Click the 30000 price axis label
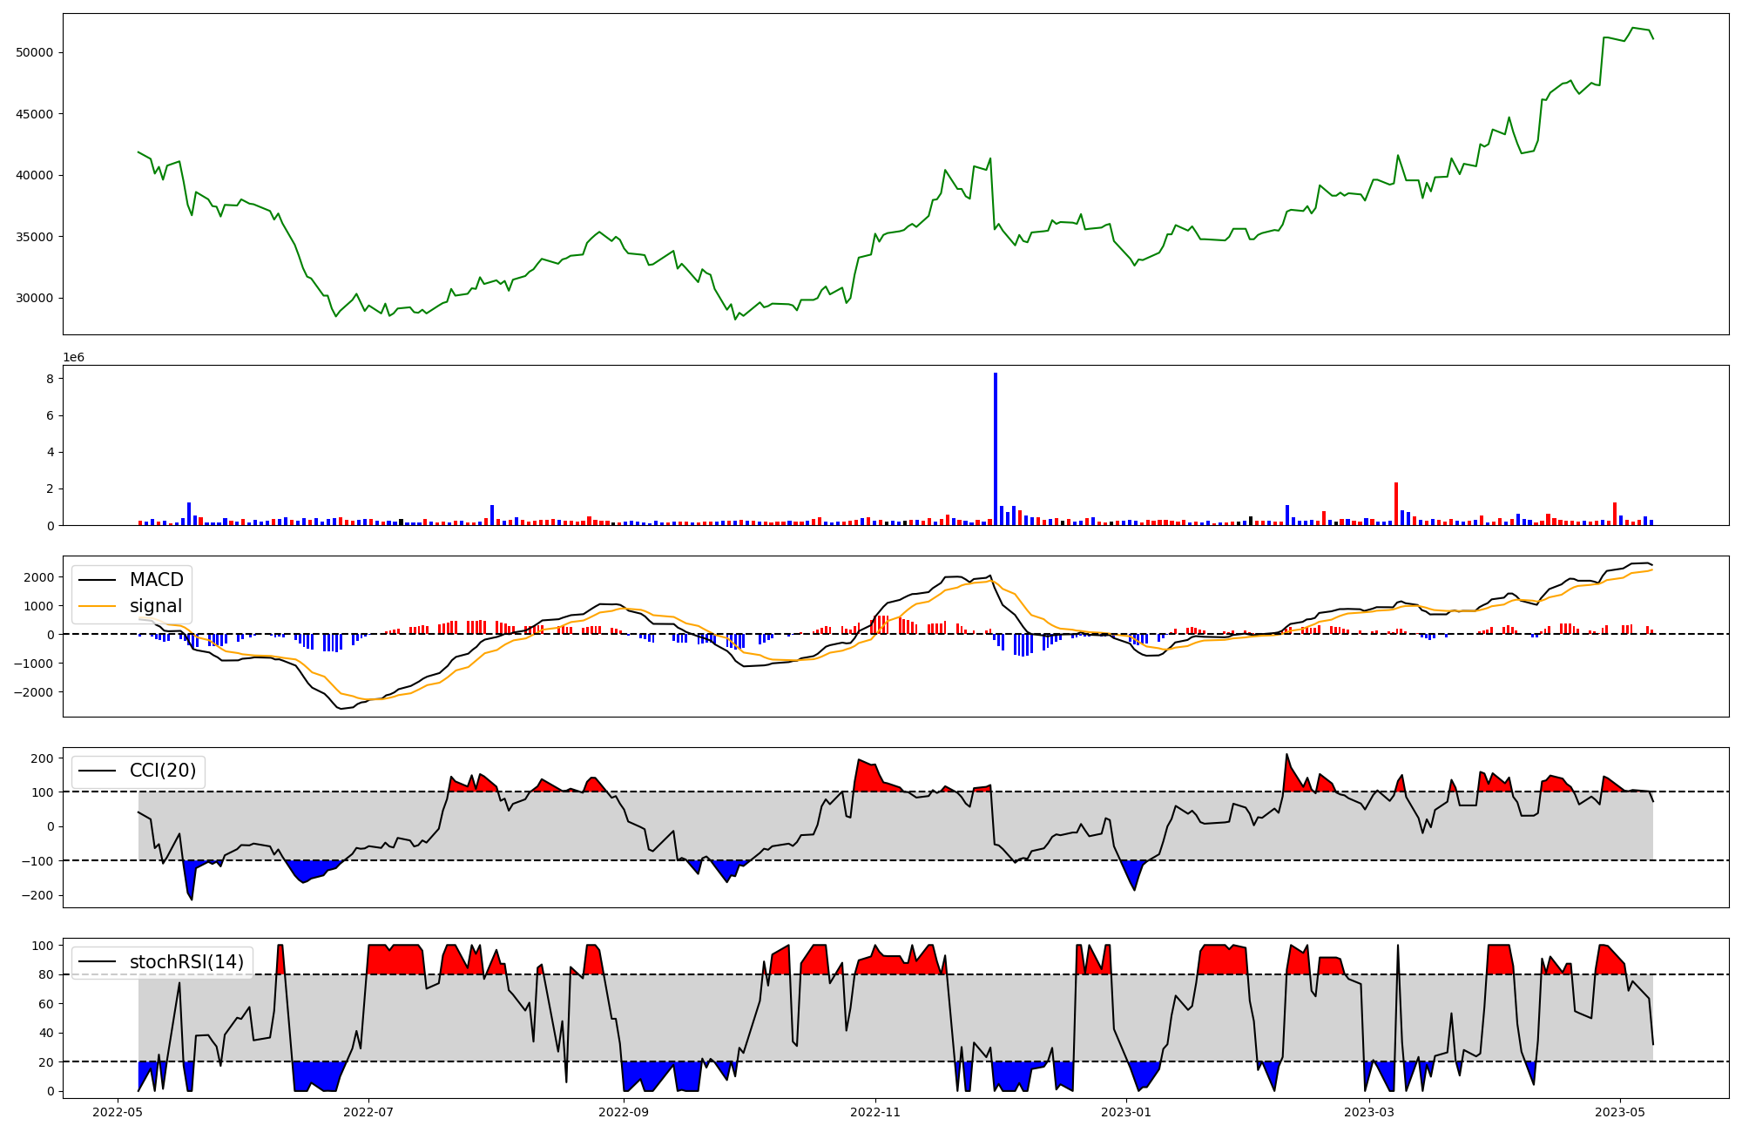1742x1132 pixels. point(35,298)
